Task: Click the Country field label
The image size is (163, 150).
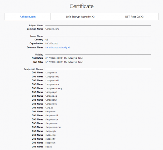Action: [x=39, y=40]
